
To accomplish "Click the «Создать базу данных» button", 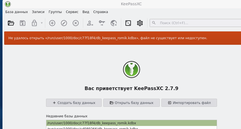I will click(x=74, y=103).
